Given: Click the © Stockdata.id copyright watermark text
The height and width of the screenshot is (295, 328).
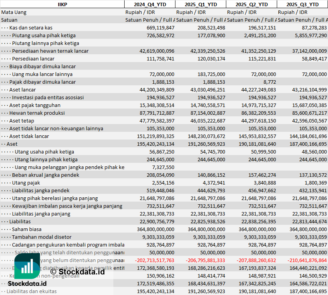Looking at the screenshot, I should click(77, 271).
